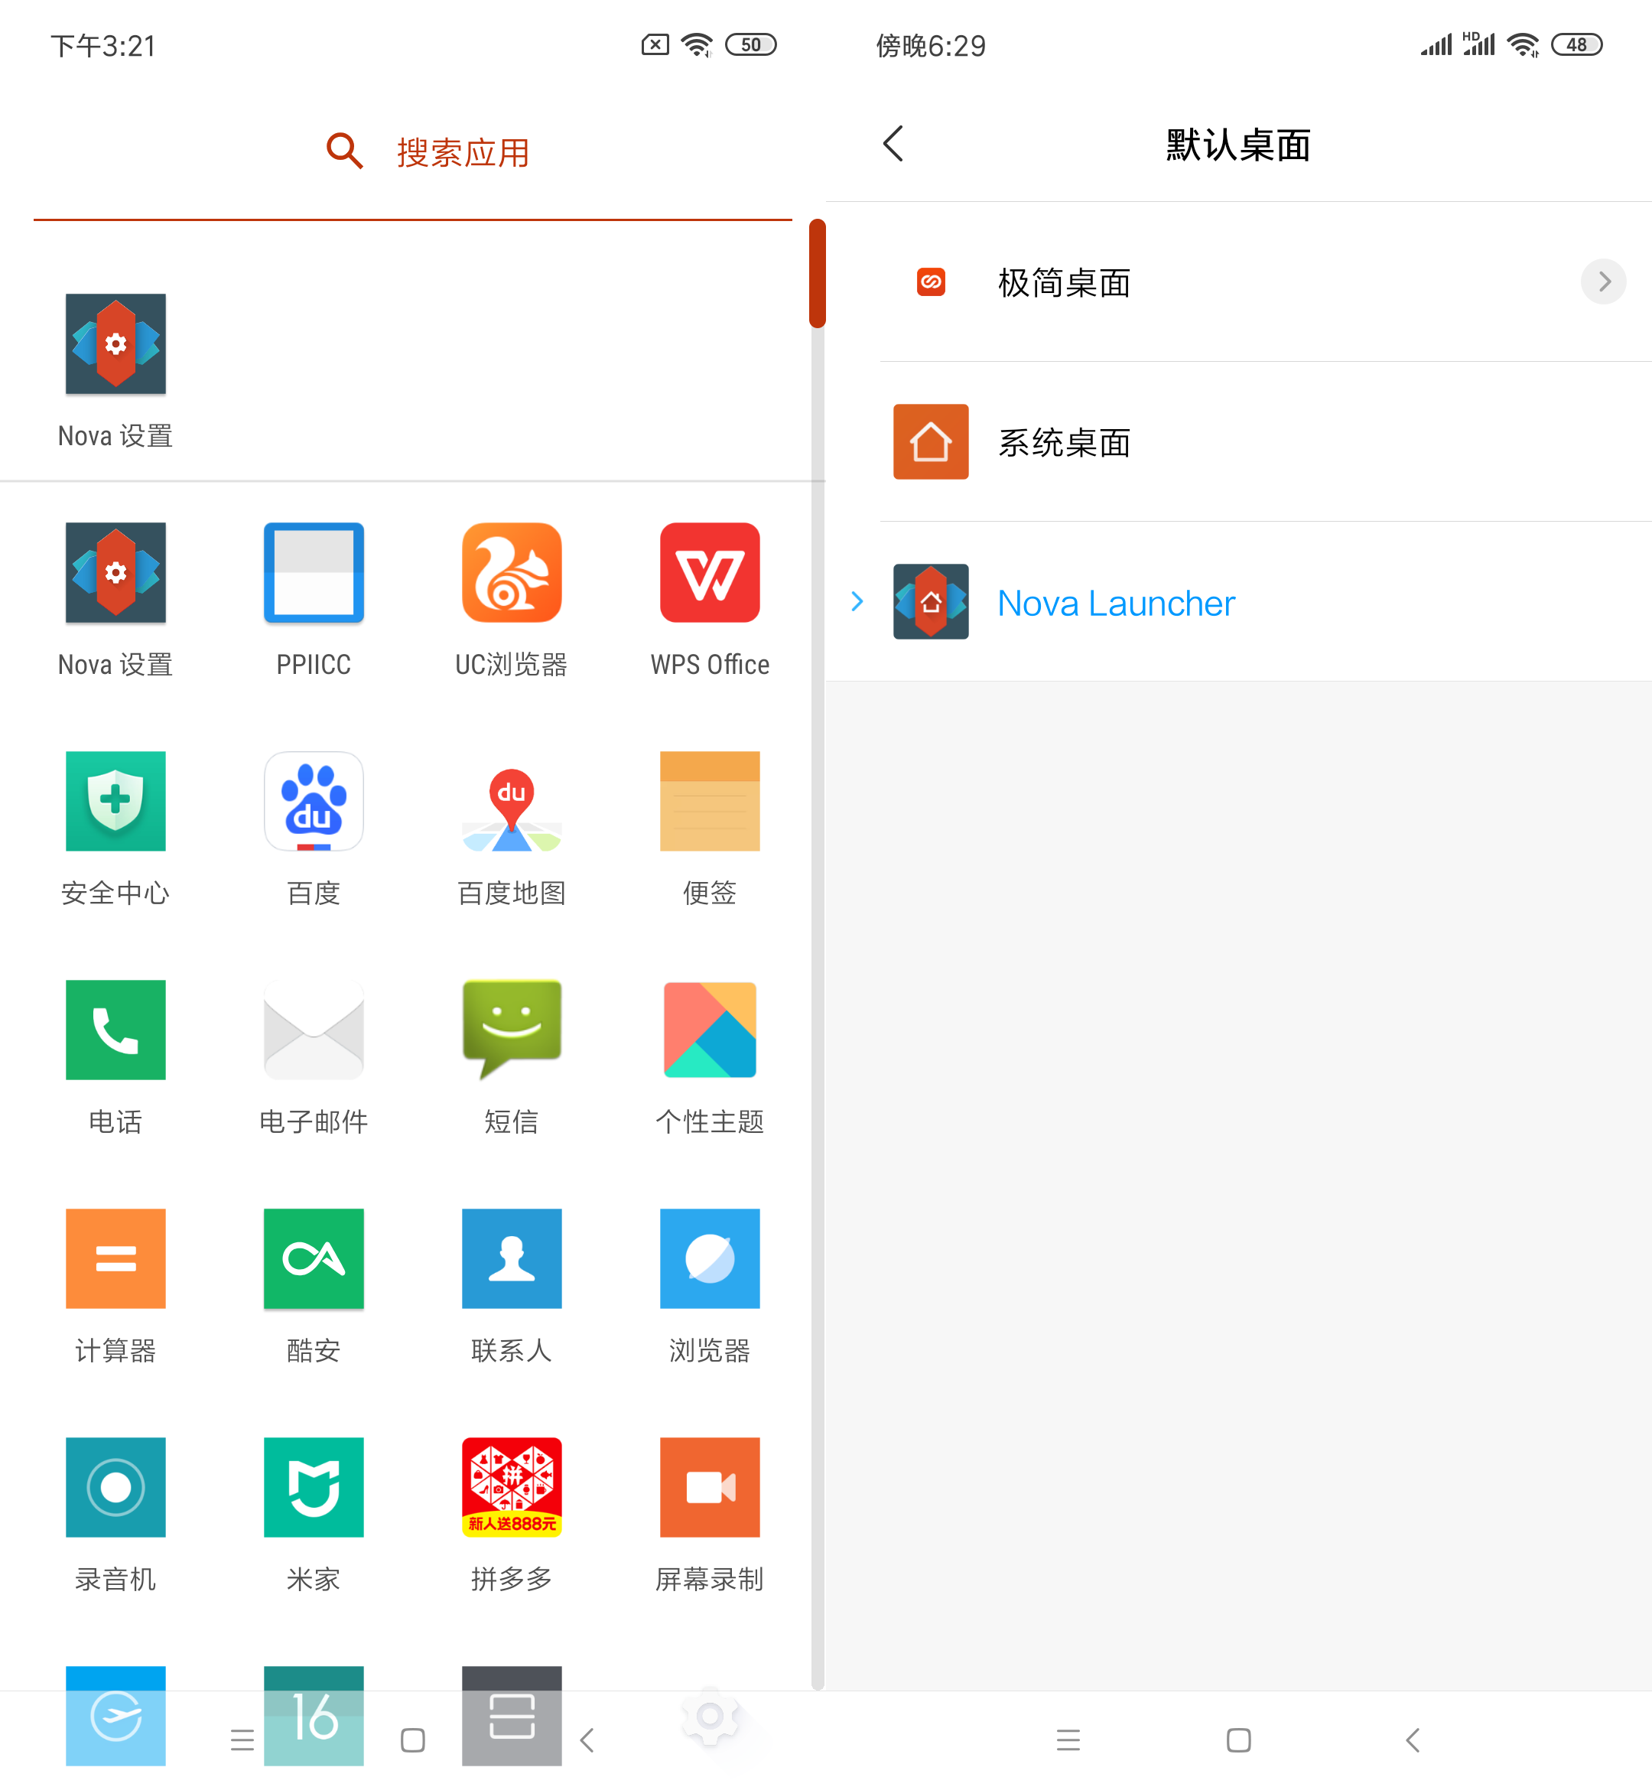Open the 拼多多 shopping app
The height and width of the screenshot is (1790, 1652).
pyautogui.click(x=512, y=1515)
